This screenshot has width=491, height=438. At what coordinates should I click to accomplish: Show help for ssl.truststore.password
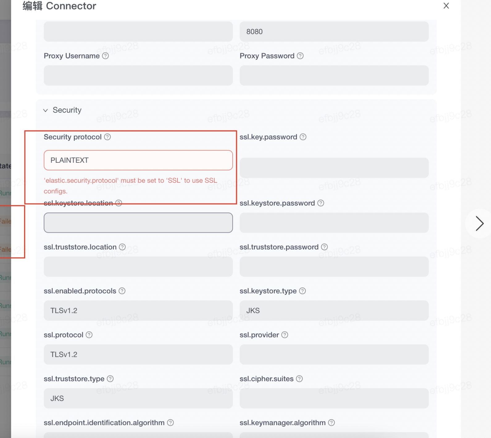point(324,247)
